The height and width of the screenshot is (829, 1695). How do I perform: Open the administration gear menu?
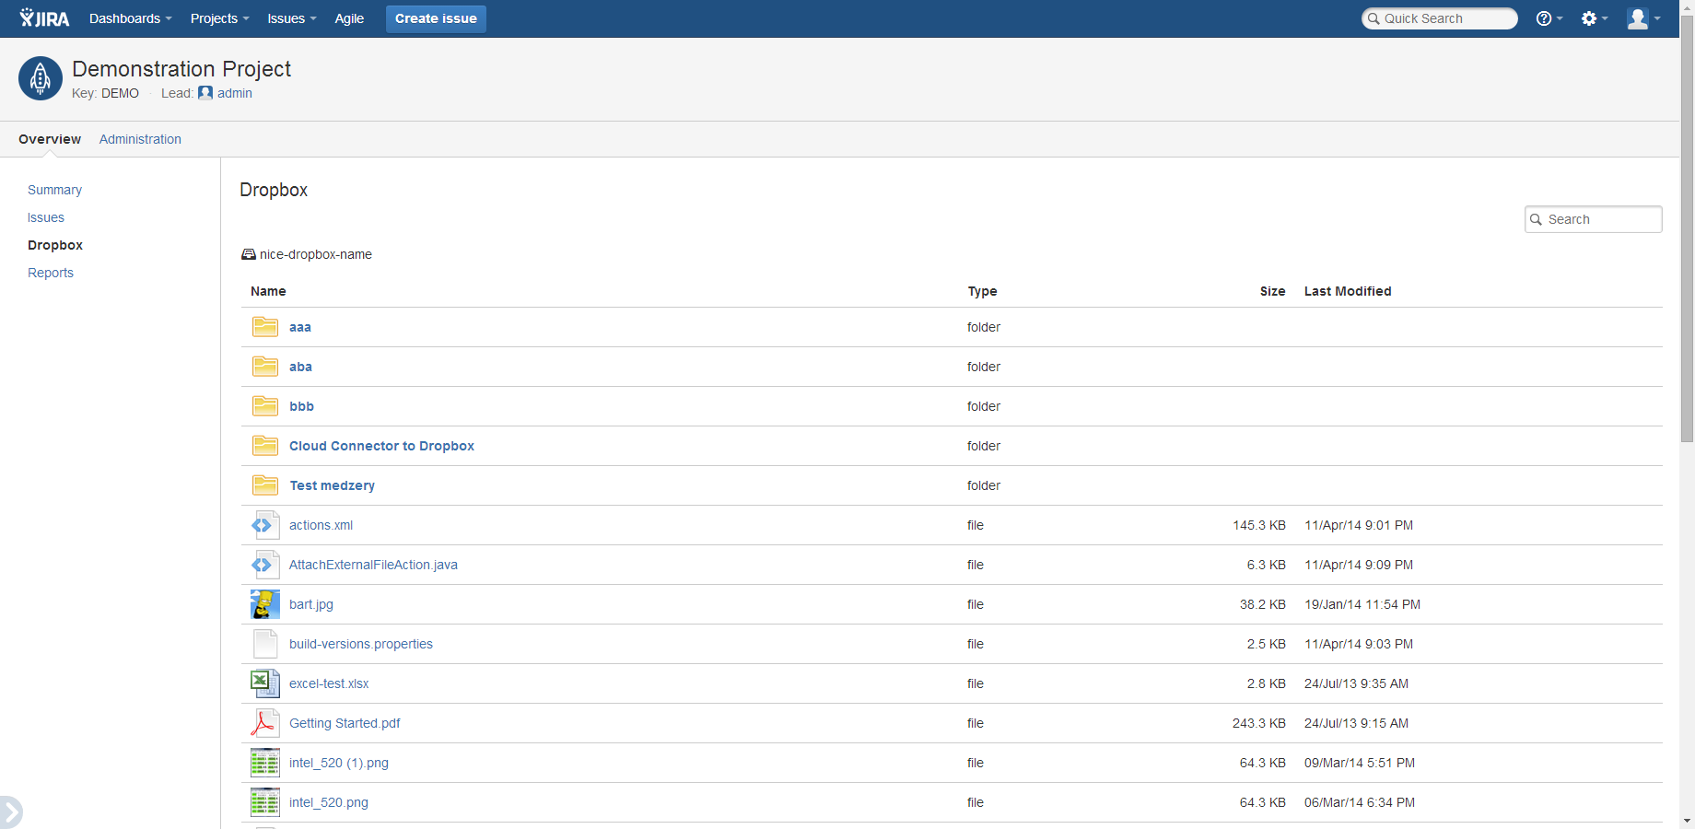pos(1595,18)
